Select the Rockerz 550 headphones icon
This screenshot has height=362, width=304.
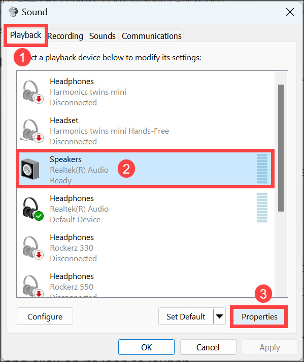coord(32,286)
